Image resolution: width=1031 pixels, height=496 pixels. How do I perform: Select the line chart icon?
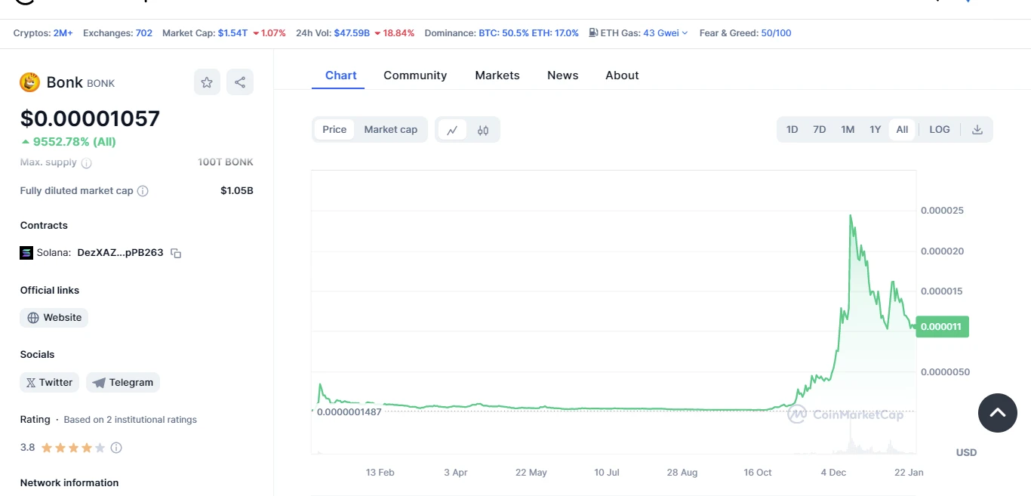[452, 130]
